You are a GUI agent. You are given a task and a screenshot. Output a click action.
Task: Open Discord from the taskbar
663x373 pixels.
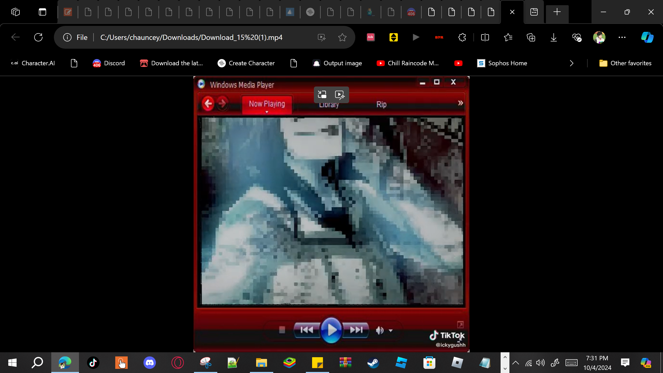click(150, 363)
